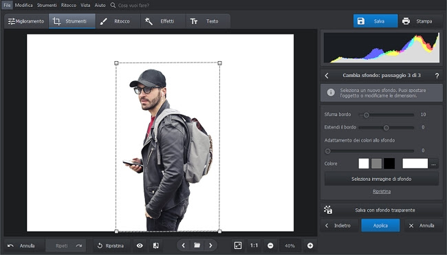
Task: Choose the black color swatch
Action: pos(389,164)
